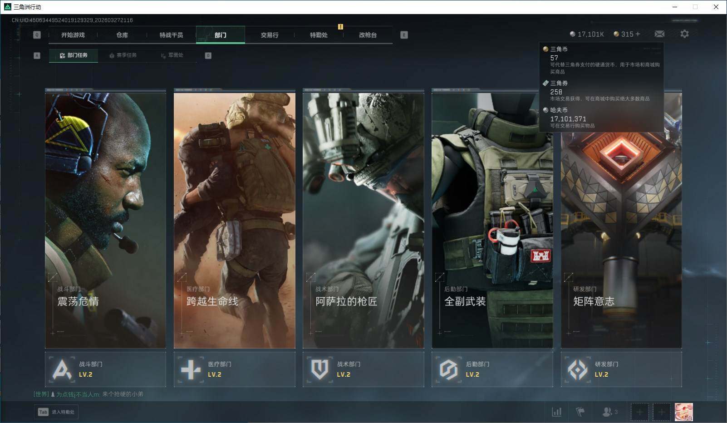Open the mail envelope icon
Screen dimensions: 727x423
click(x=659, y=34)
